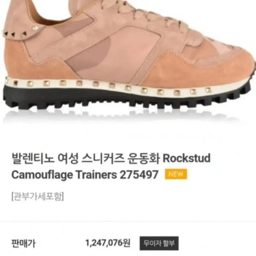Open the 발렌티노 여성 스니커즈 운동화 title
The width and height of the screenshot is (256, 256).
85,159
